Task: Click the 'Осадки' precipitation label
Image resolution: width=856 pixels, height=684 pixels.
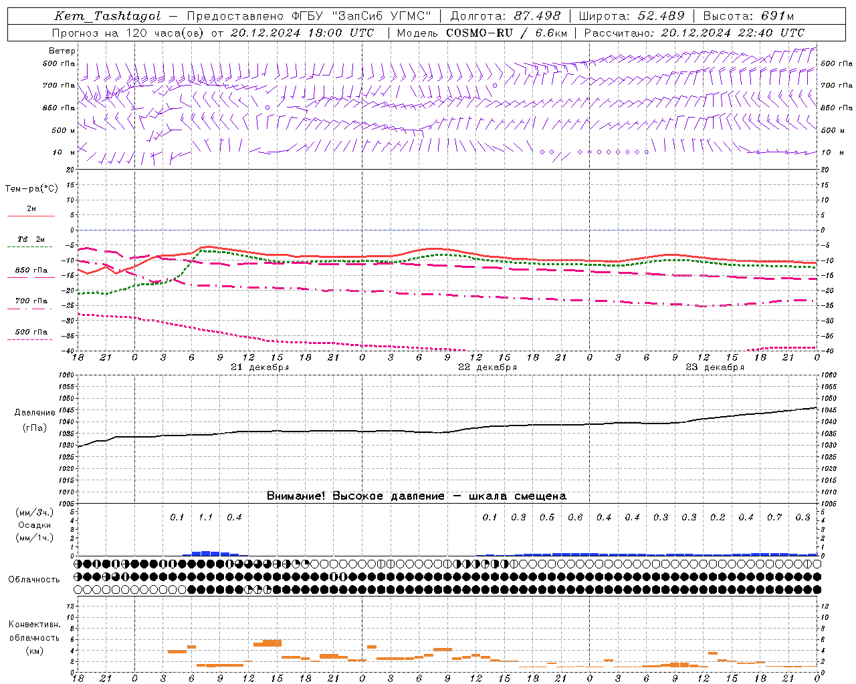Action: (x=35, y=525)
